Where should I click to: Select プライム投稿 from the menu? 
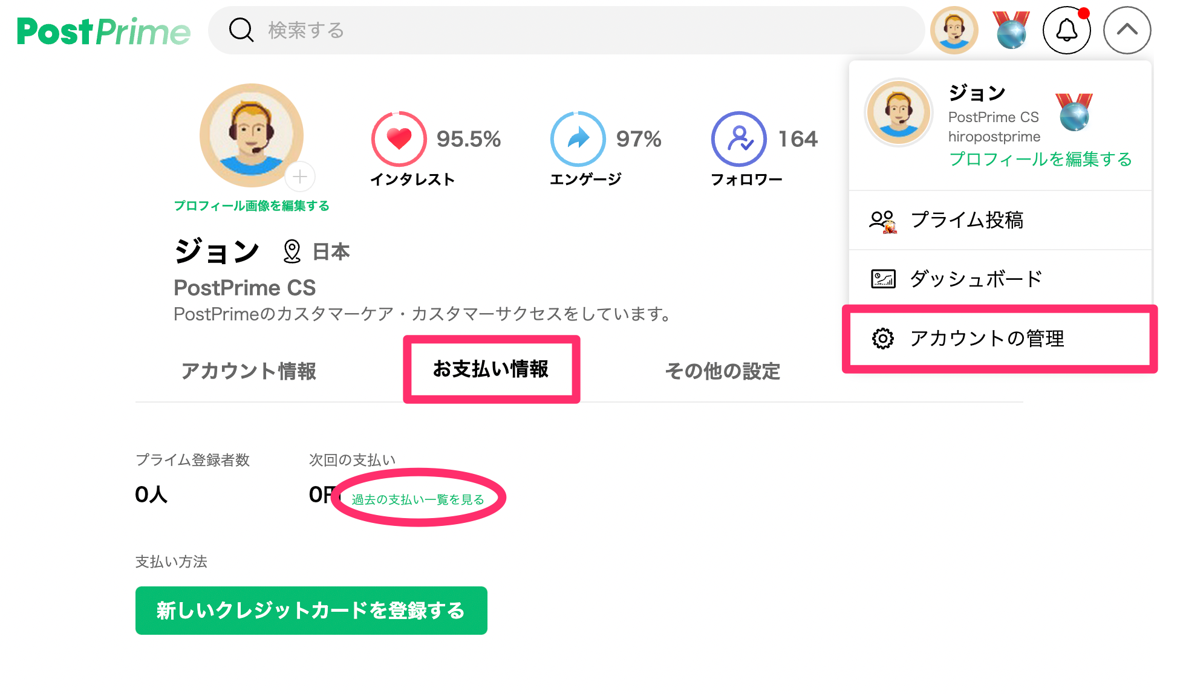pos(966,220)
